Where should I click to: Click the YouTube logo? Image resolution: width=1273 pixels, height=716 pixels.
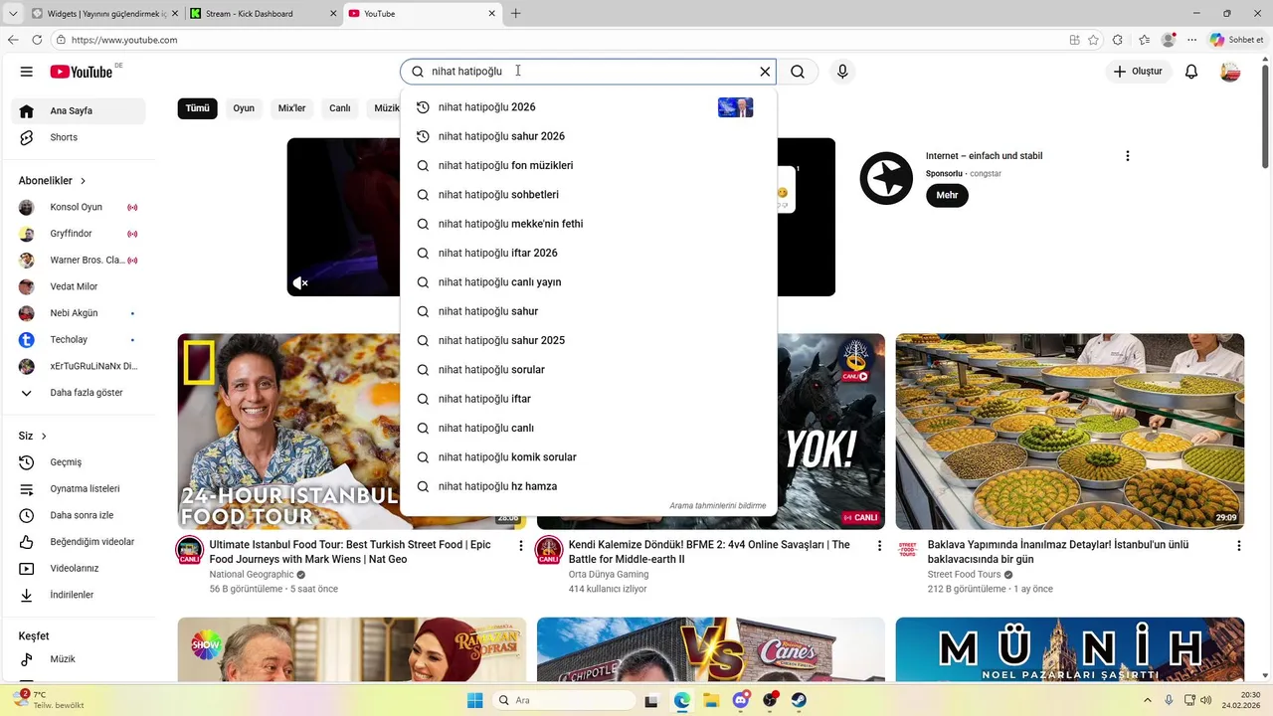pyautogui.click(x=82, y=72)
